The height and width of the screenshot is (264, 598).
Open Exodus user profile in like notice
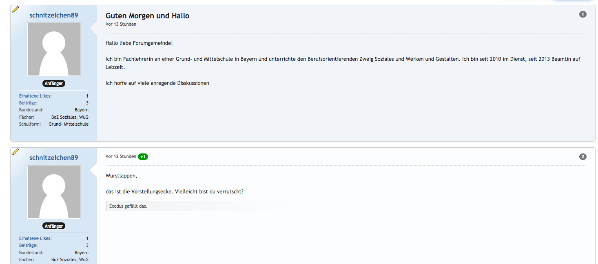116,206
